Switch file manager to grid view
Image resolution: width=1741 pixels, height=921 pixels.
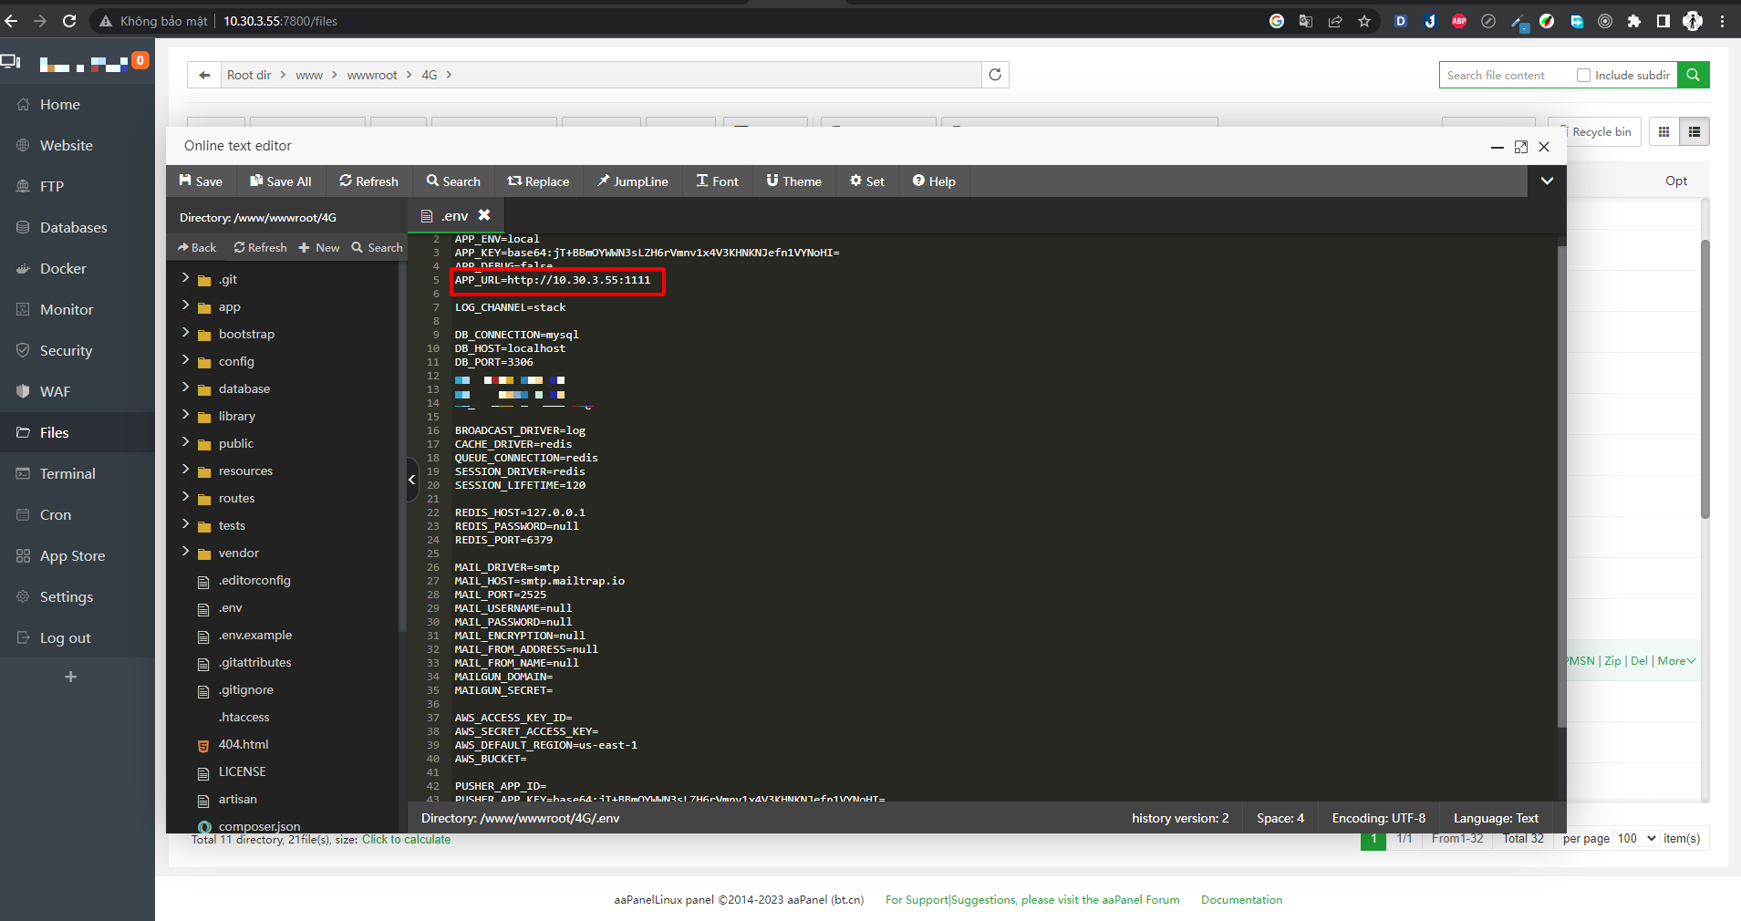point(1663,132)
